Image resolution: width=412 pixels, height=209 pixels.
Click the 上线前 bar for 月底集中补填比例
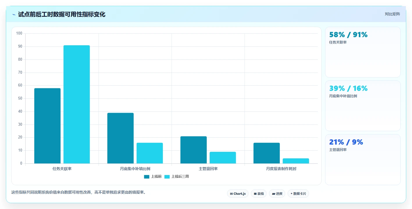(x=120, y=138)
